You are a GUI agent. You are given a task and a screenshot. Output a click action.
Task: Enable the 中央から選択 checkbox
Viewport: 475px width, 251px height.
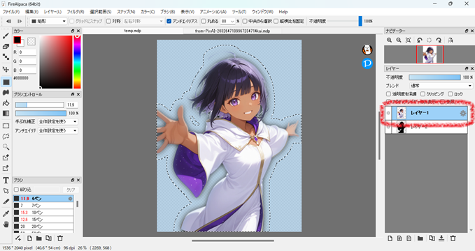click(245, 21)
